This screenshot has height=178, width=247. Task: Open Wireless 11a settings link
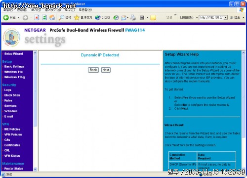[13, 72]
